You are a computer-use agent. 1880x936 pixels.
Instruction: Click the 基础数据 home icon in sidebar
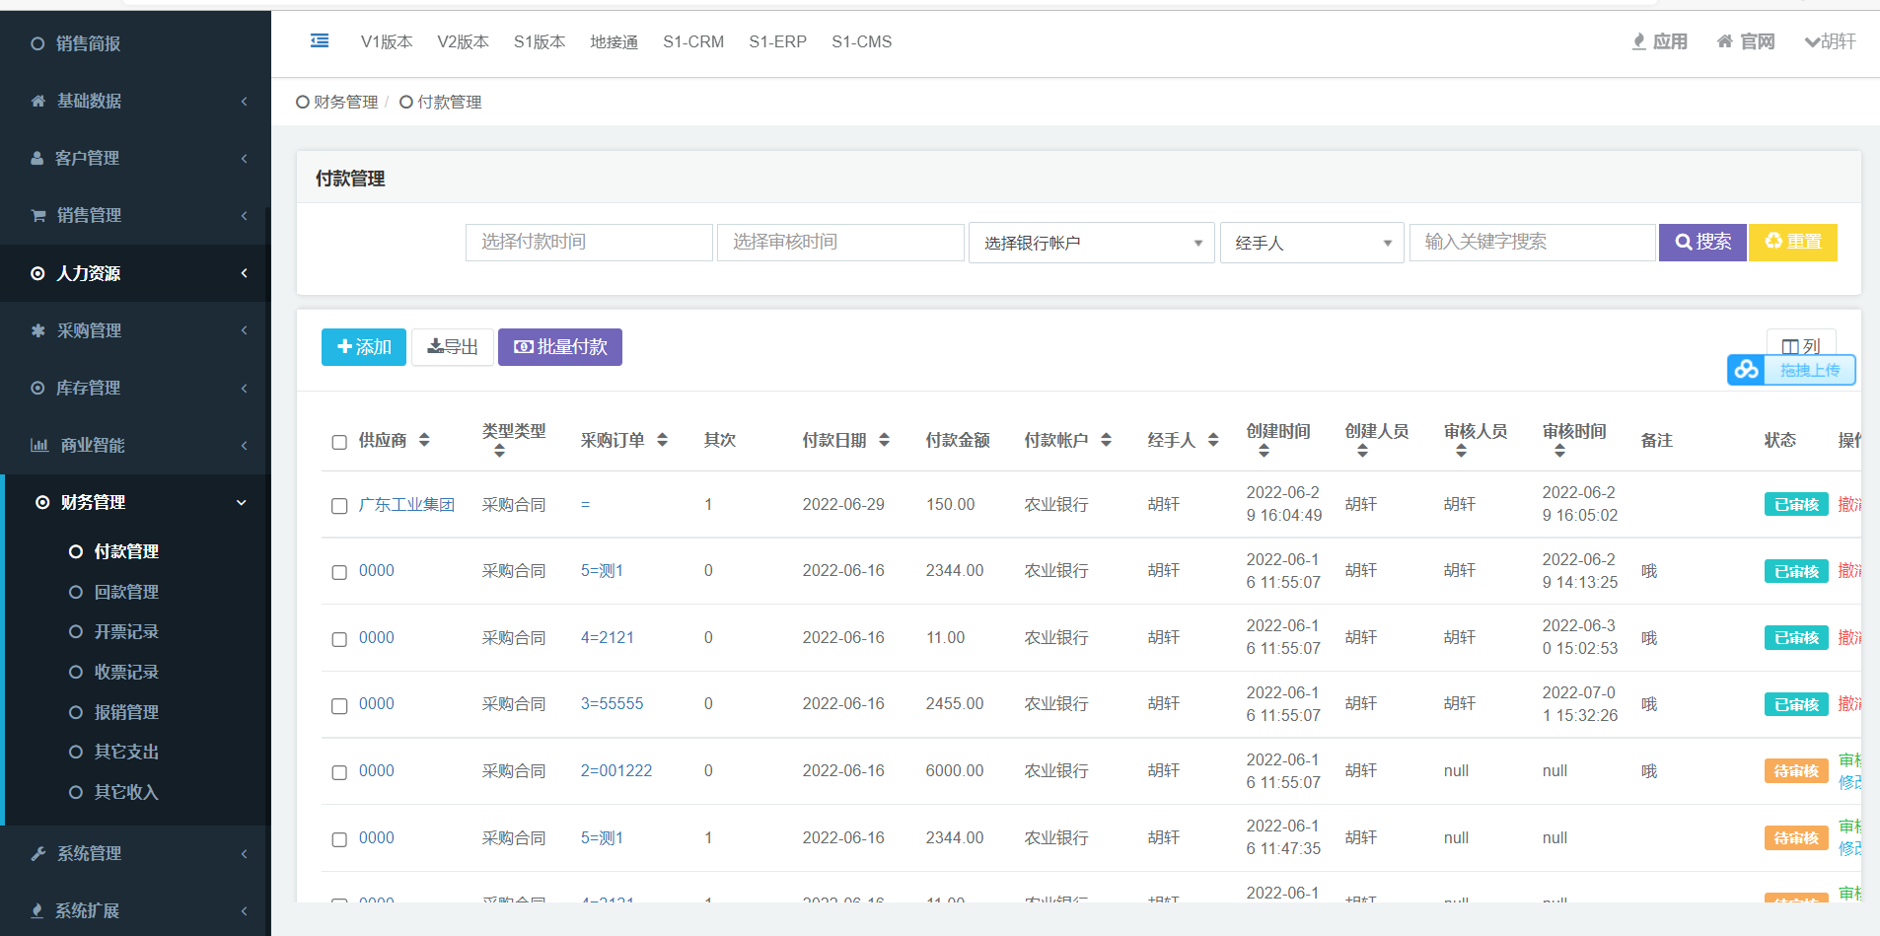click(38, 101)
